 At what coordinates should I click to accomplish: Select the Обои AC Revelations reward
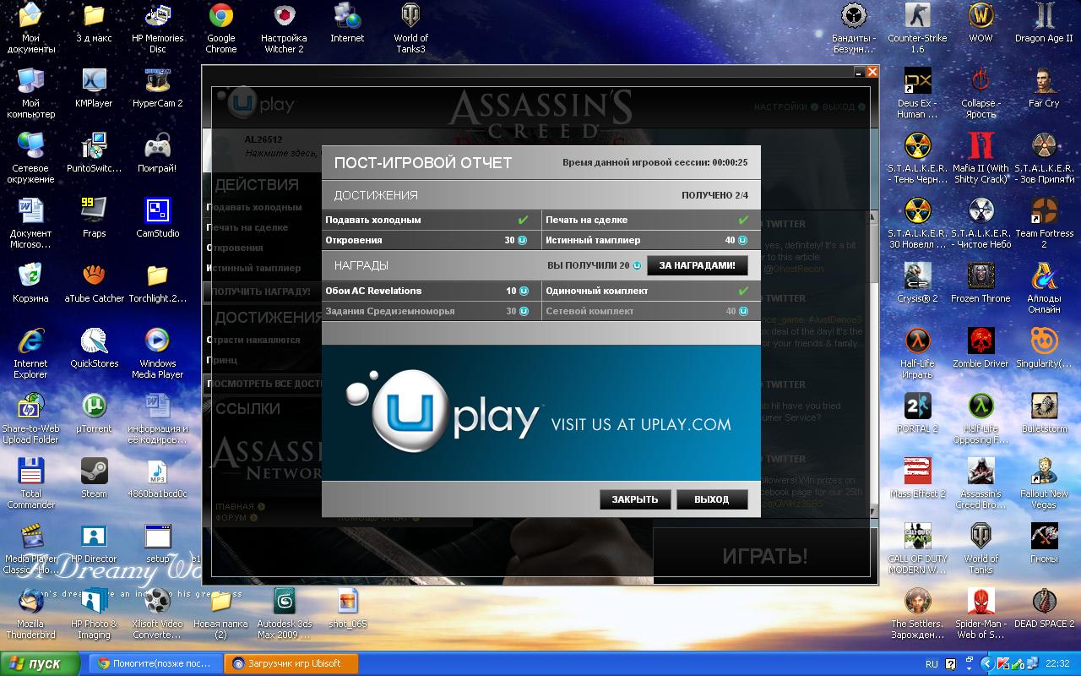431,291
